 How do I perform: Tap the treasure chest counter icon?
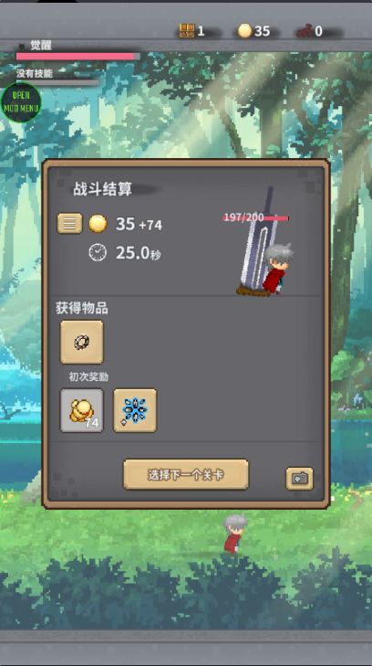tap(187, 30)
